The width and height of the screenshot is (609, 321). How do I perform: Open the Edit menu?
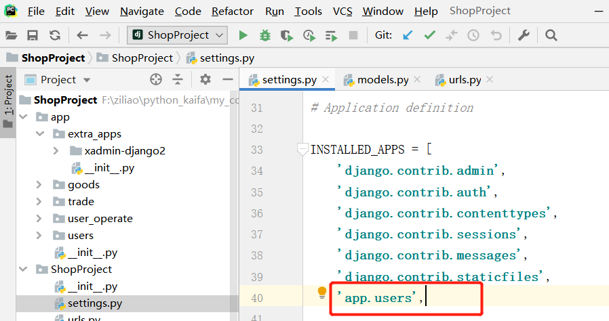[65, 12]
